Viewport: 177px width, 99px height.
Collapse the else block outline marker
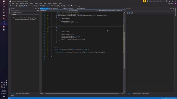coord(48,29)
